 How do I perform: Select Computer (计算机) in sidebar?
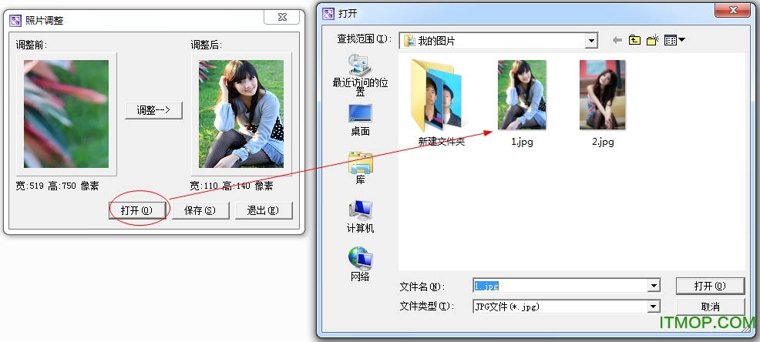tap(360, 216)
